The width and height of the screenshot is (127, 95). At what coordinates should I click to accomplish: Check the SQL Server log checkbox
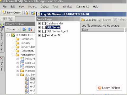(44, 27)
